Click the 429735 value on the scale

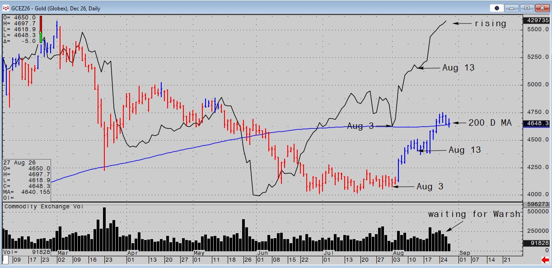(536, 21)
